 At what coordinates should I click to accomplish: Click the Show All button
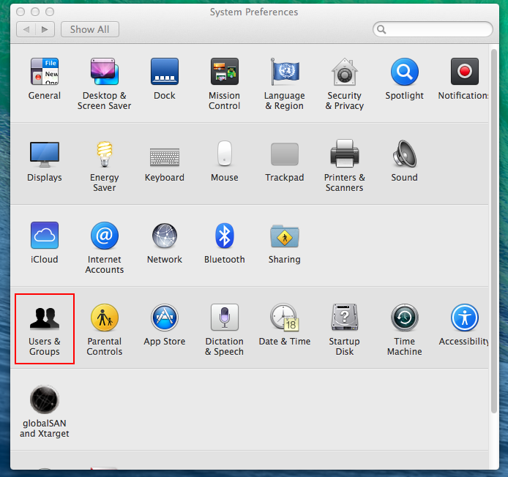90,29
